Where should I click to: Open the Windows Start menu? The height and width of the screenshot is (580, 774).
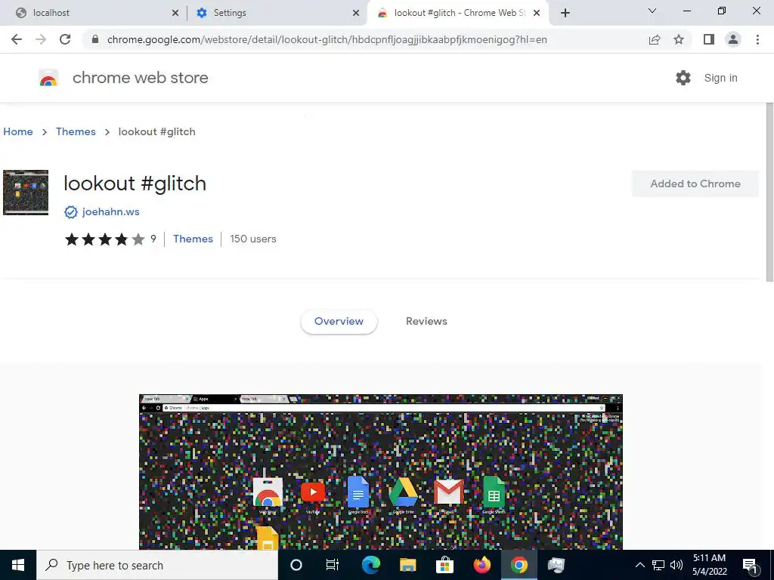(x=18, y=565)
